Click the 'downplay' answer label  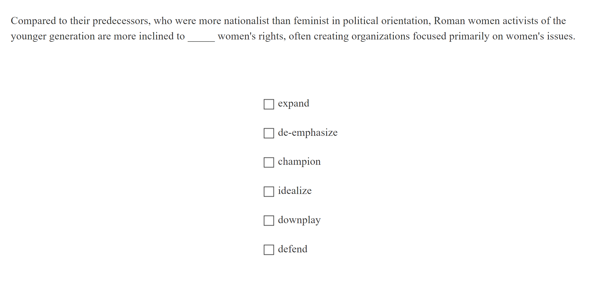(x=299, y=220)
